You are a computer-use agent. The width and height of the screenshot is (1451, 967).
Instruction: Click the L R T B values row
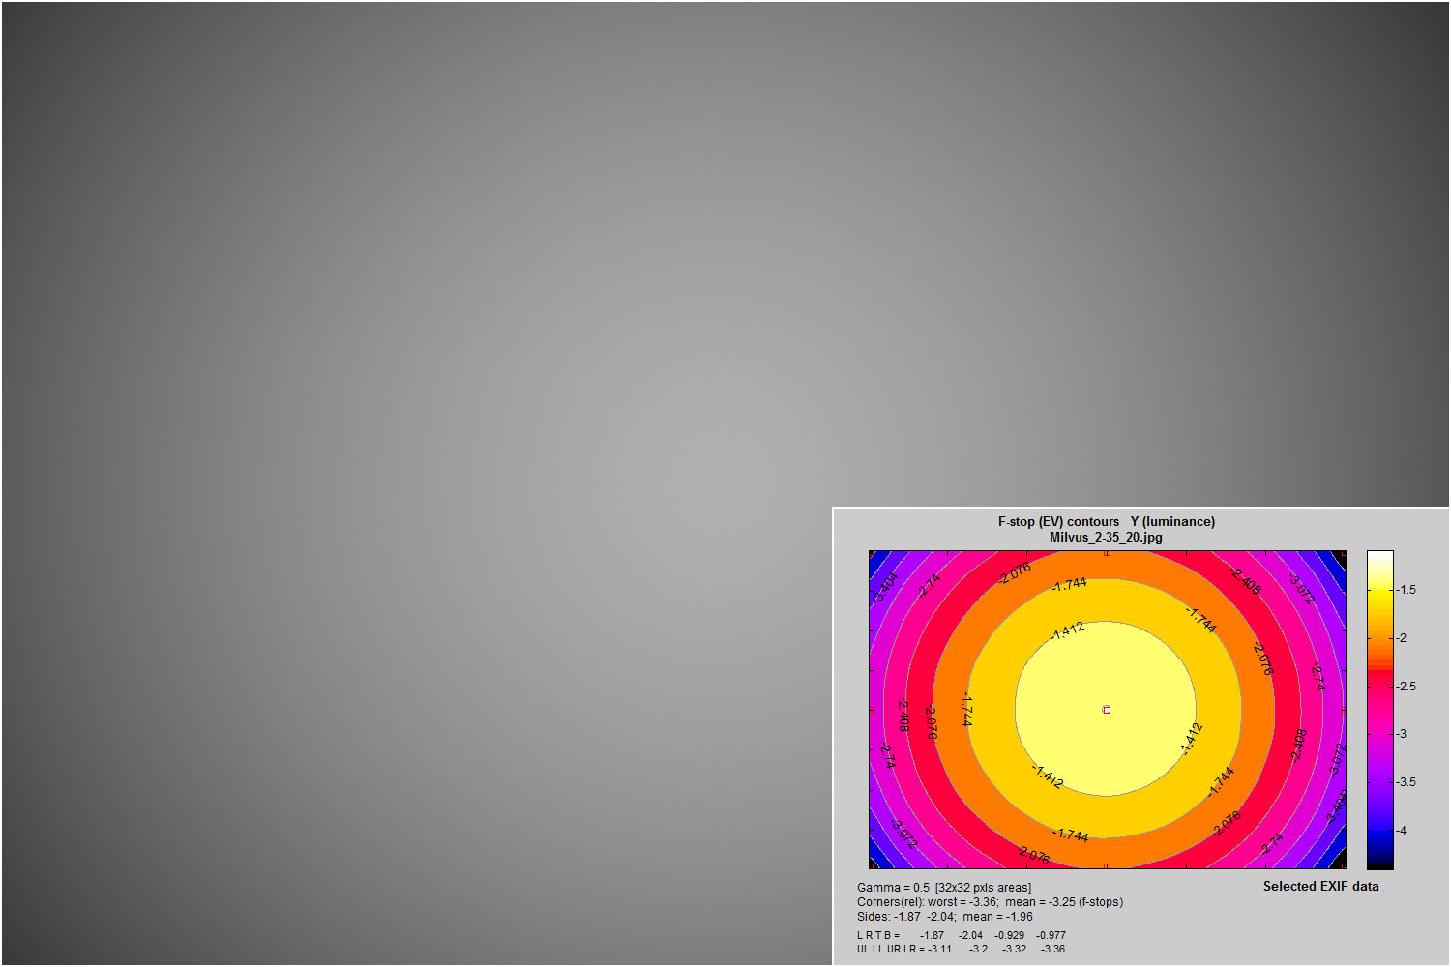(x=961, y=935)
